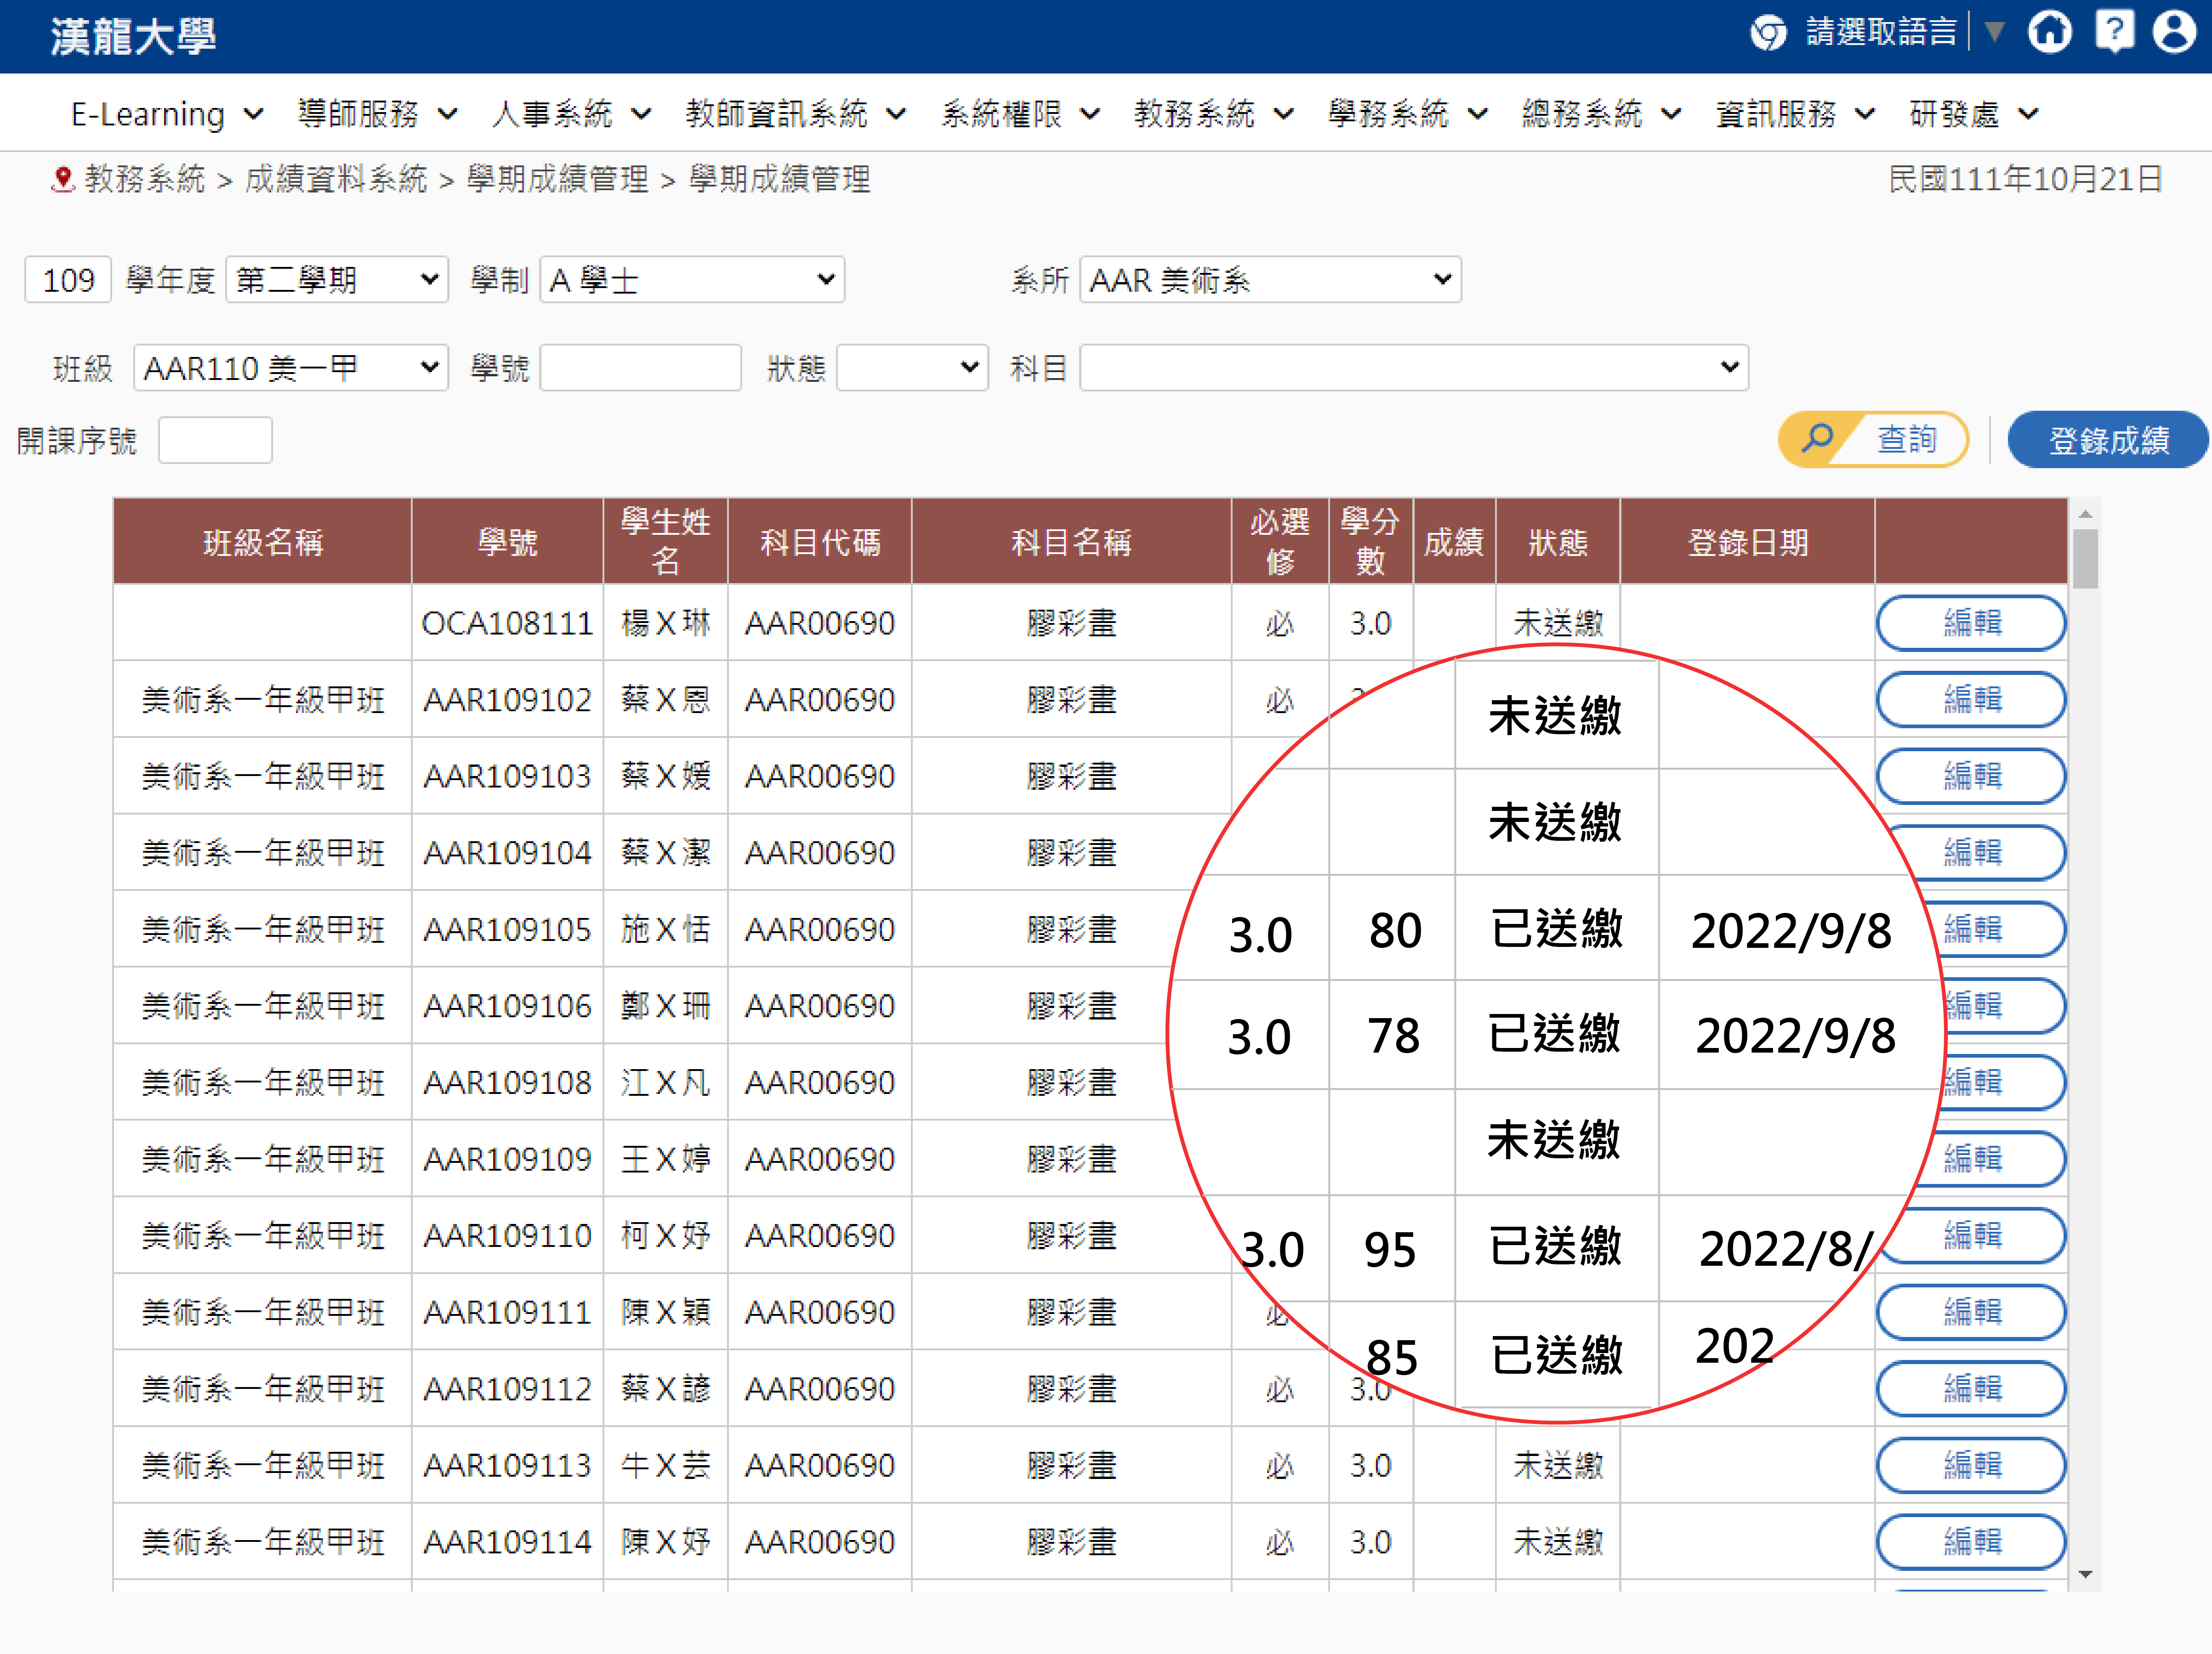Image resolution: width=2212 pixels, height=1654 pixels.
Task: Open the 總務系統 menu
Action: click(1602, 114)
